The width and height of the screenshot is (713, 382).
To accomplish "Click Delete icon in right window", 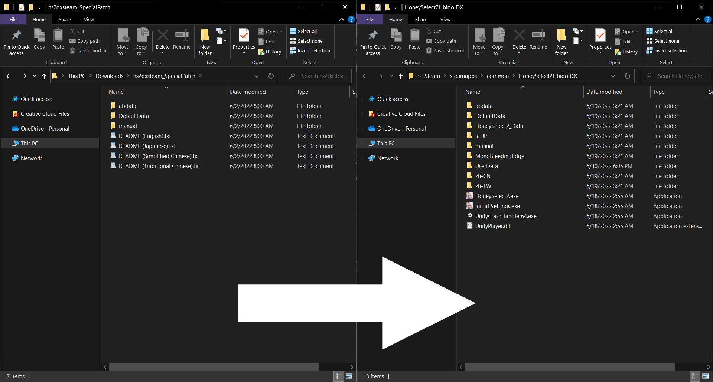I will coord(519,41).
